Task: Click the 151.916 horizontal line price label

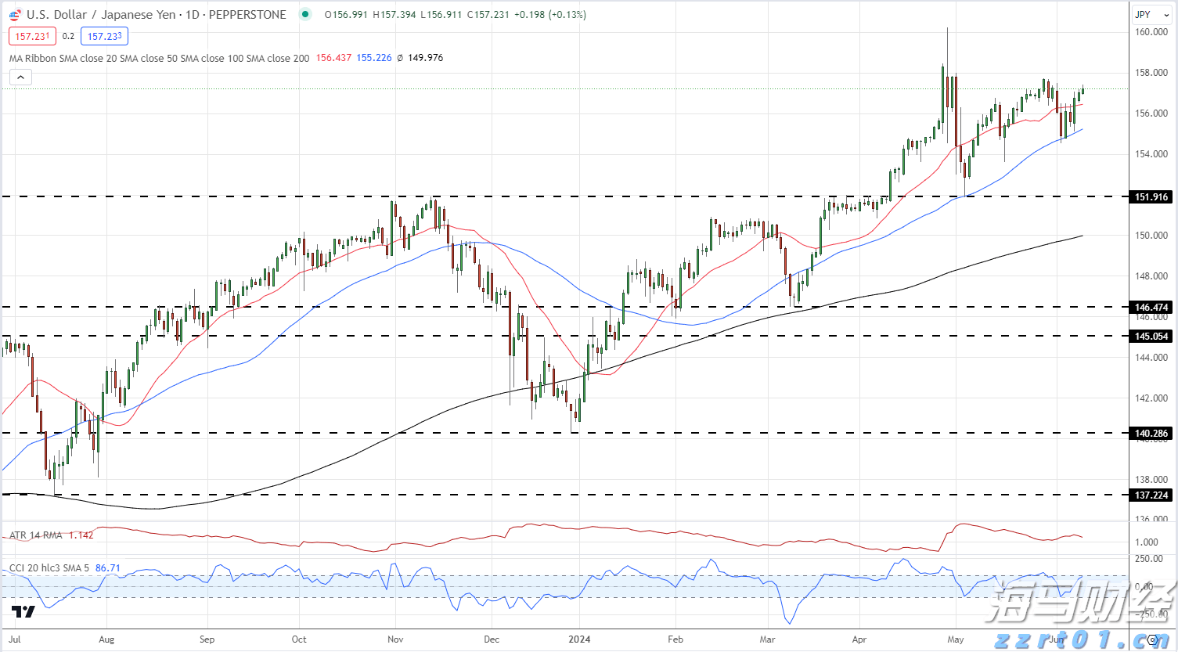Action: (x=1151, y=197)
